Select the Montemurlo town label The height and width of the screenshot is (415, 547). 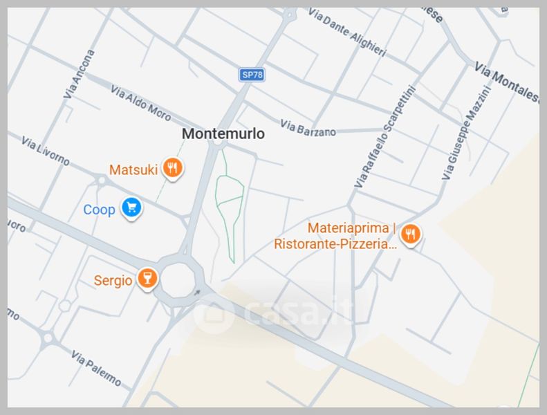[x=223, y=133]
